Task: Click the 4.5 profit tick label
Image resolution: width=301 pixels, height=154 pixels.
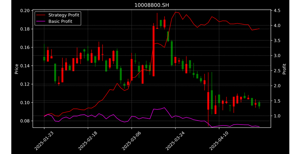Action: click(x=277, y=10)
